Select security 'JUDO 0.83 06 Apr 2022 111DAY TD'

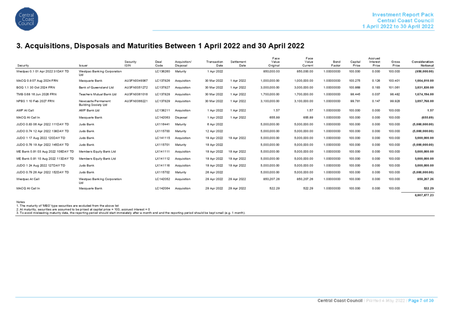click(43, 124)
